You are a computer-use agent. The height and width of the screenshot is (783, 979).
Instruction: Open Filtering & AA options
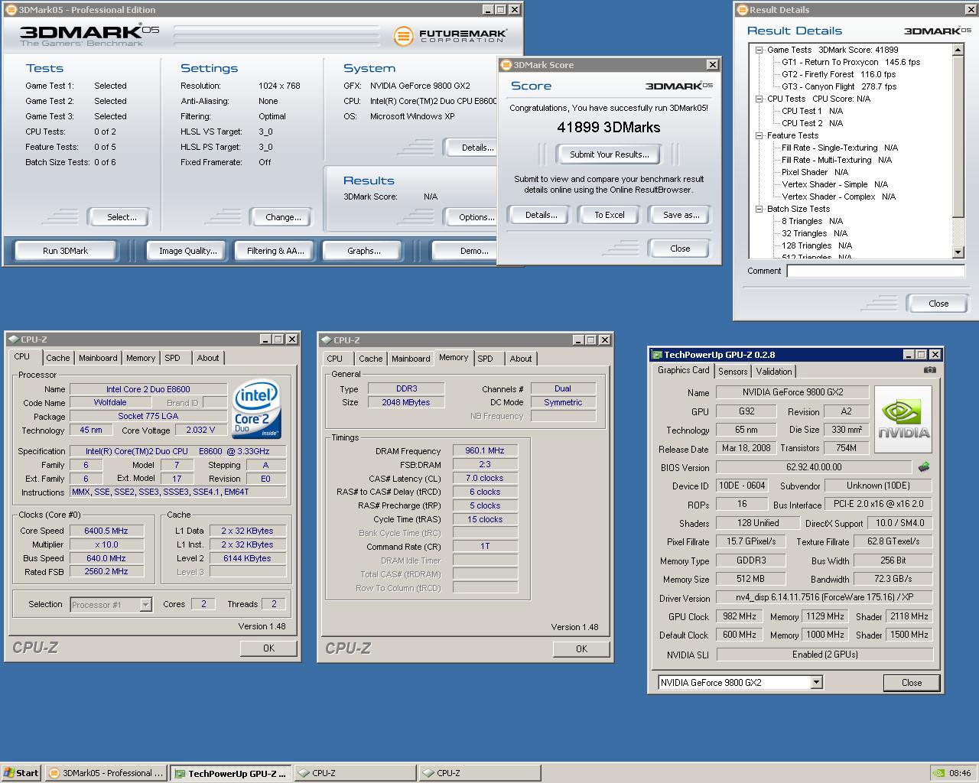coord(275,251)
